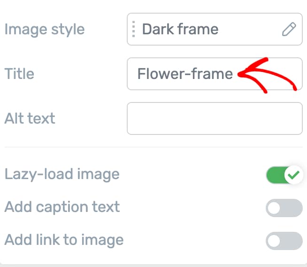This screenshot has width=307, height=267.
Task: Click the Lazy-load image label
Action: pos(62,174)
